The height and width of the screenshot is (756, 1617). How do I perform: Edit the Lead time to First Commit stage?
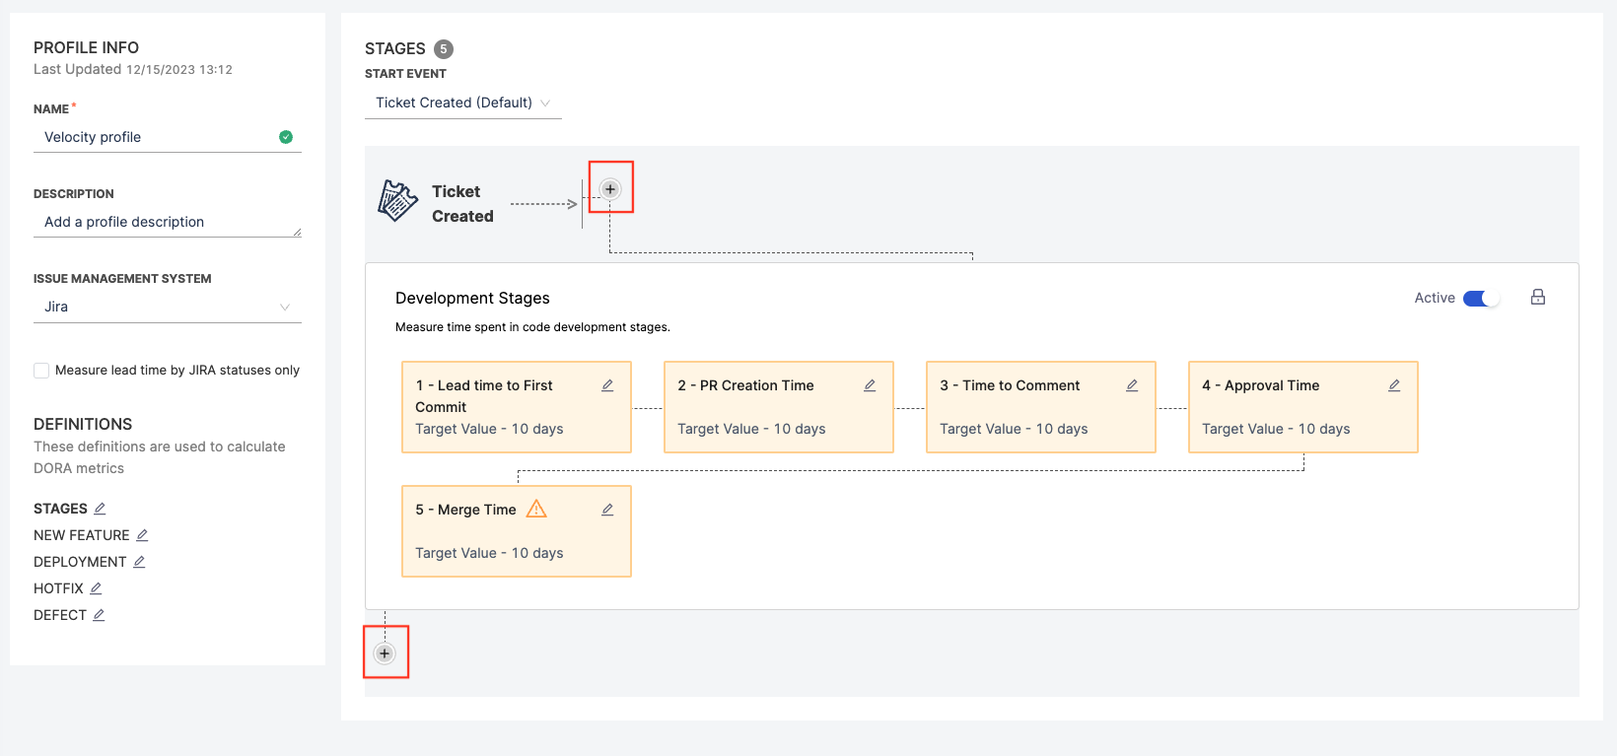[607, 385]
